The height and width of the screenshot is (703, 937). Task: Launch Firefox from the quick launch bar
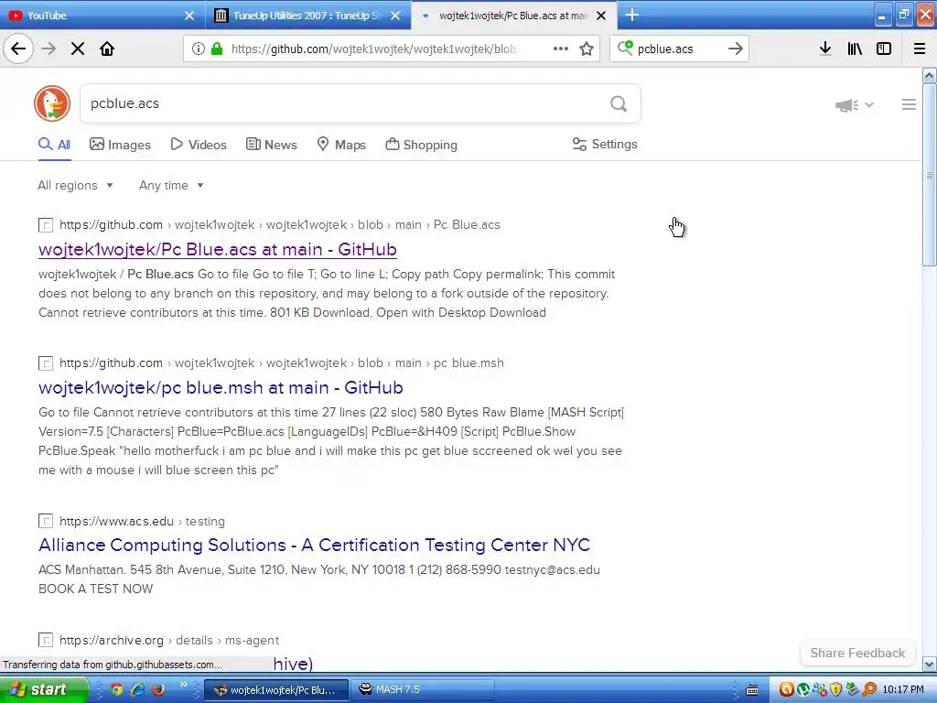point(158,689)
